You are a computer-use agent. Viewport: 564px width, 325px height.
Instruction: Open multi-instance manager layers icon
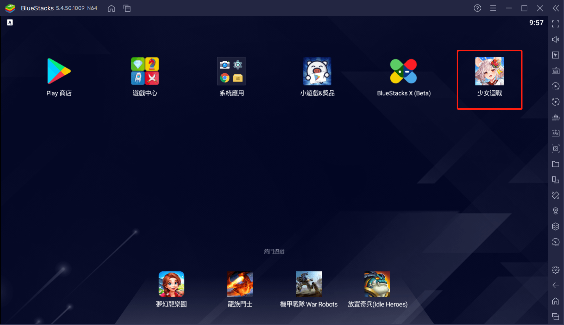tap(556, 226)
